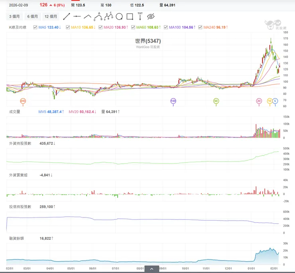Select the rectangle drawing tool
This screenshot has height=273, width=295.
[x=130, y=17]
